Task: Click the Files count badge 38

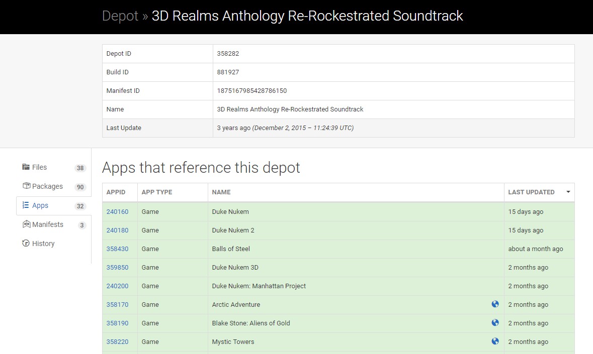Action: coord(80,168)
